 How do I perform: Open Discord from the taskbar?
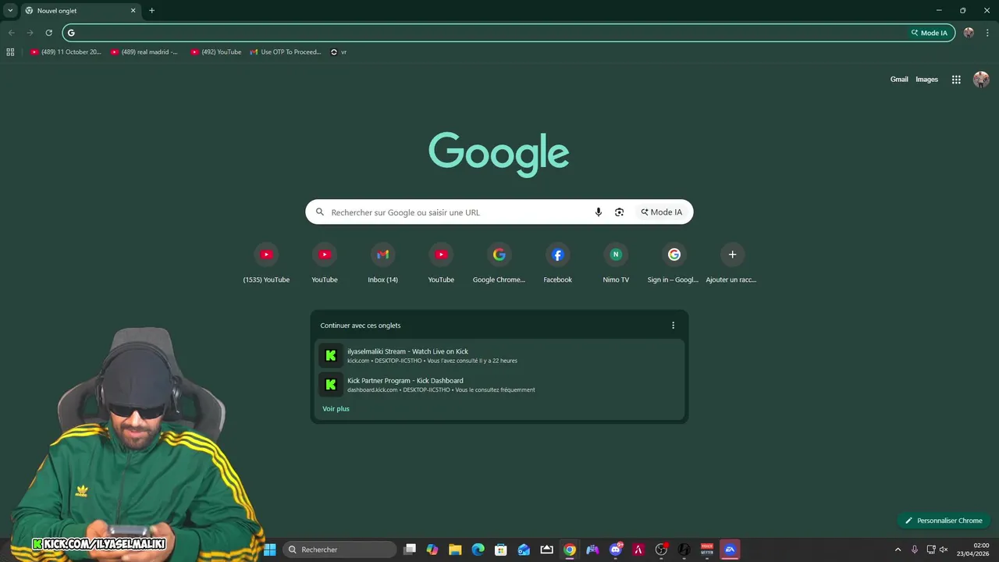click(x=616, y=550)
